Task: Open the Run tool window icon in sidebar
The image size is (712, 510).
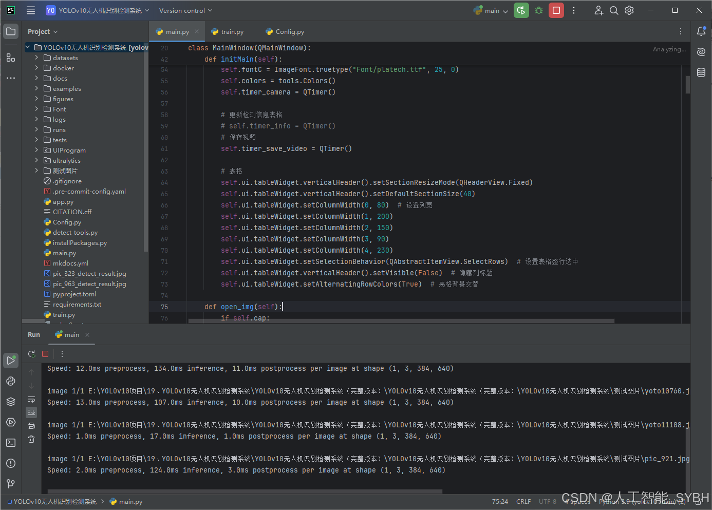Action: click(11, 361)
